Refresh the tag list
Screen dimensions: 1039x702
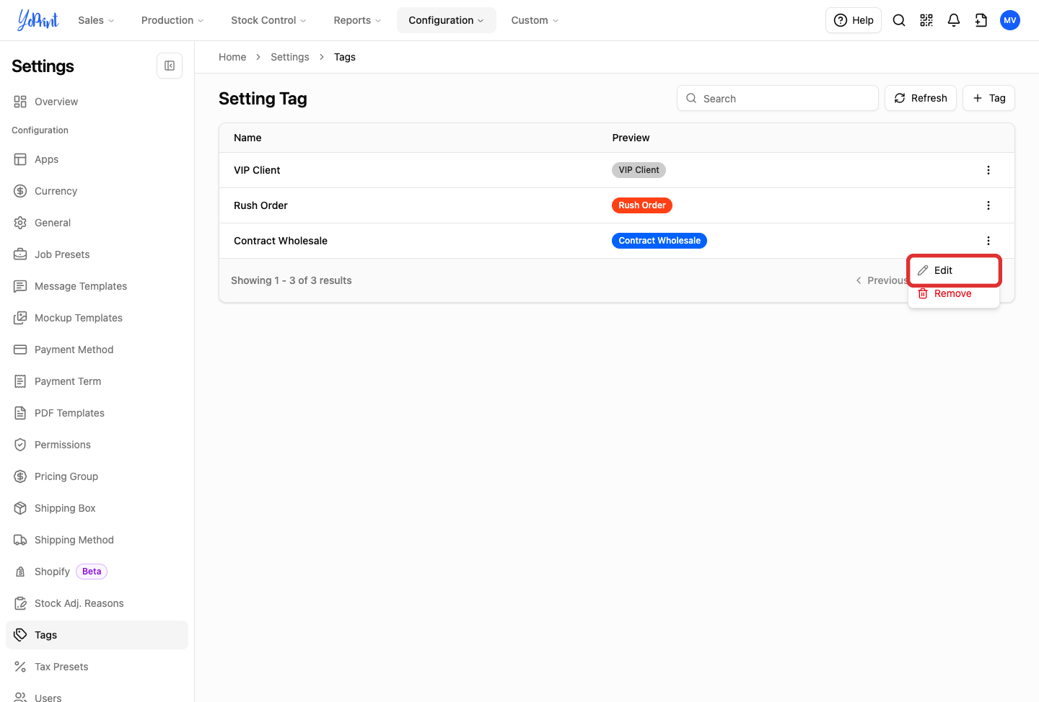pyautogui.click(x=921, y=98)
